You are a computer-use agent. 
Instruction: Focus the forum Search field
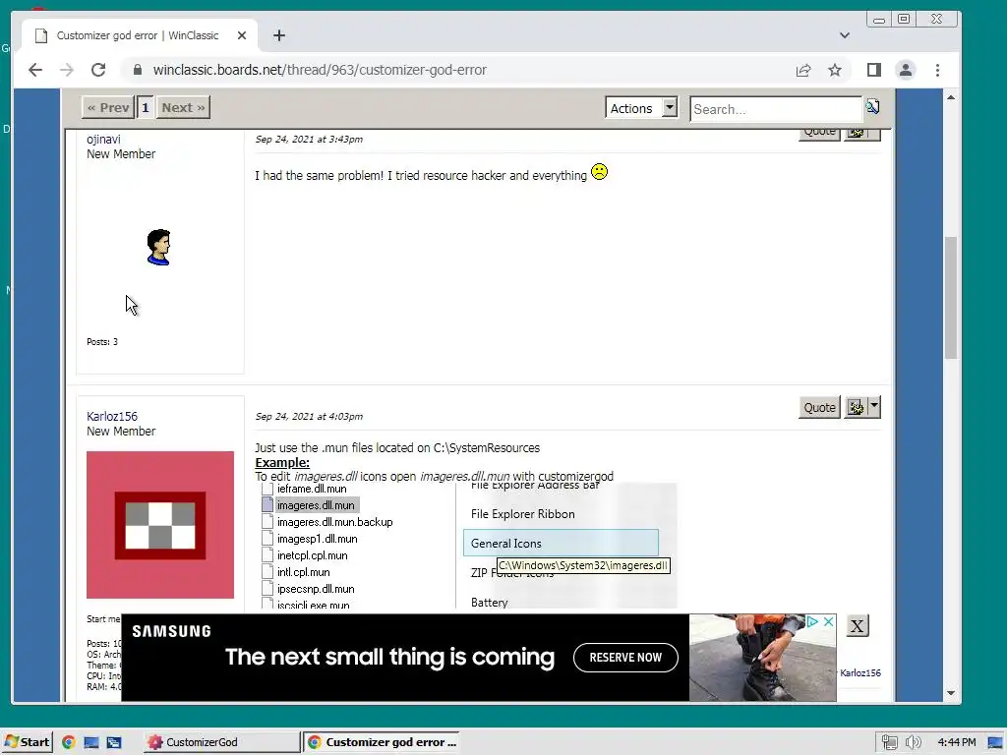click(775, 108)
